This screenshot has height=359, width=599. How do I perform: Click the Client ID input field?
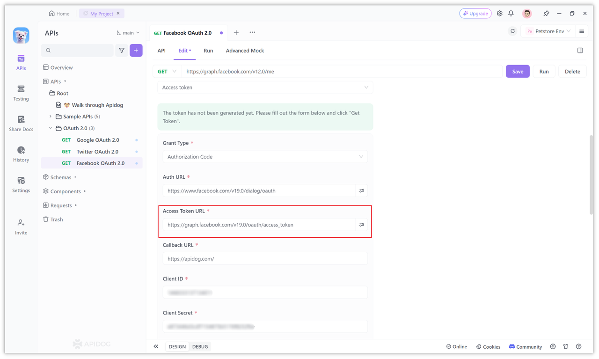(x=265, y=293)
